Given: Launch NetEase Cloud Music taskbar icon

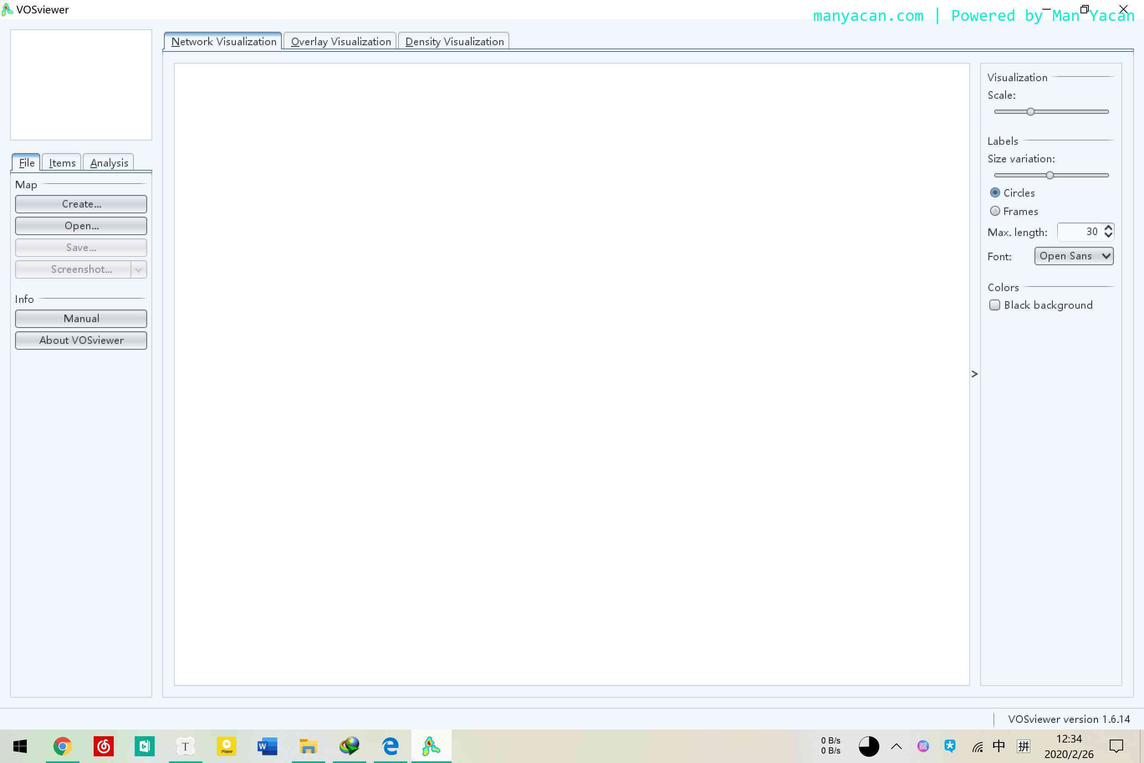Looking at the screenshot, I should coord(104,746).
